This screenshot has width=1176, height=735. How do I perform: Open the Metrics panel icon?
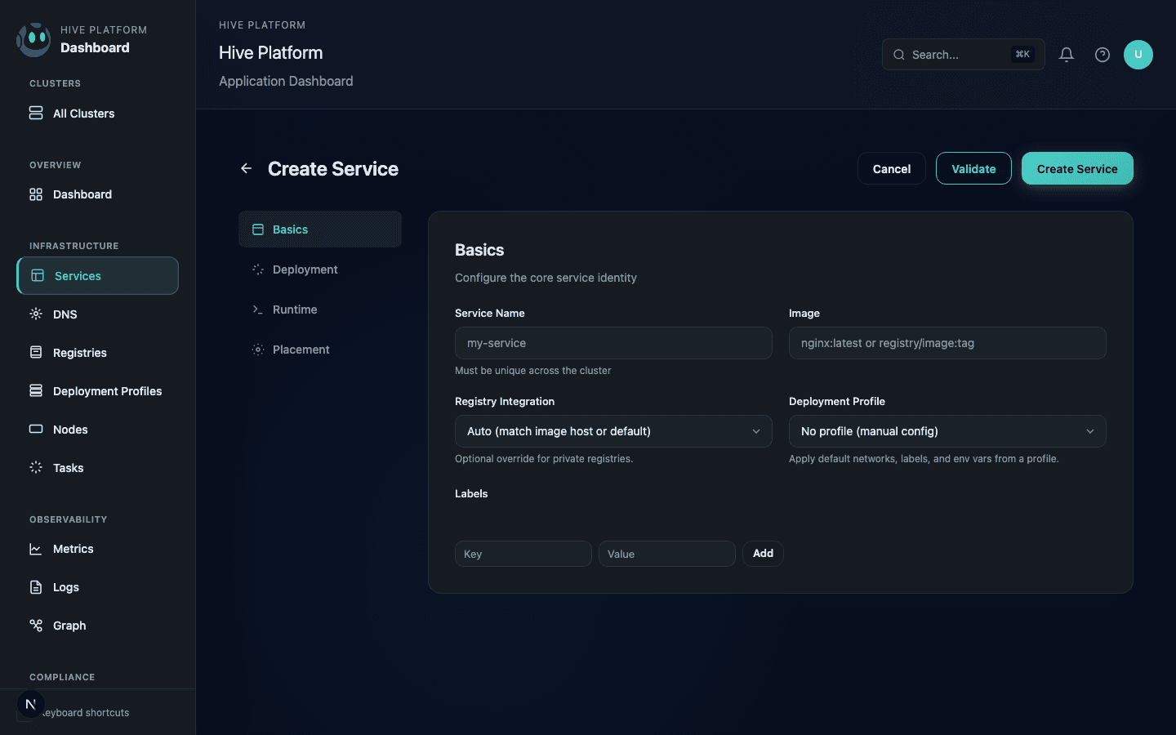[36, 548]
